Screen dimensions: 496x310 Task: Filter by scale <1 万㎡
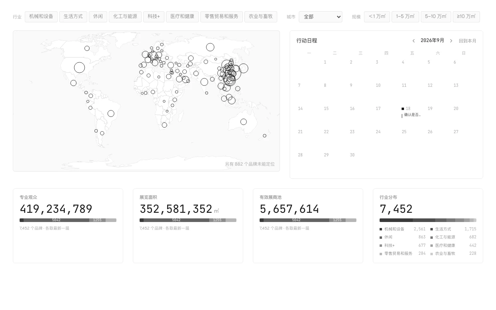click(x=377, y=17)
